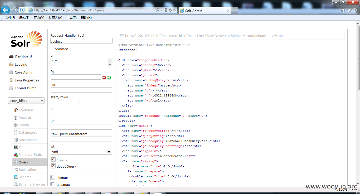Focus the q query text area
This screenshot has height=194, width=360.
click(x=79, y=62)
